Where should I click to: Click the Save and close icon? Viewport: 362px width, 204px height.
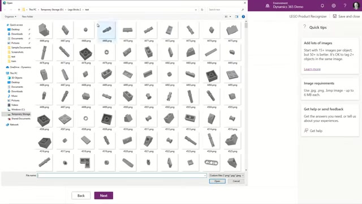[334, 16]
